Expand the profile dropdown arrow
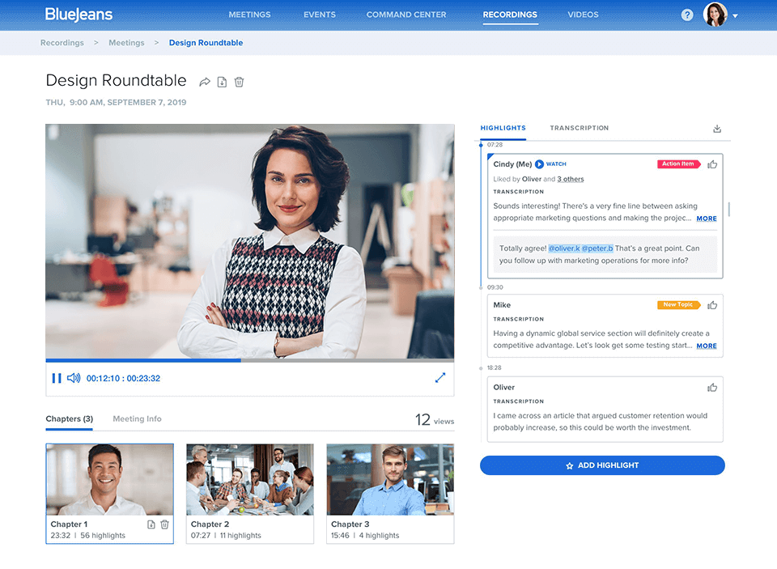Viewport: 777px width, 569px height. [736, 16]
